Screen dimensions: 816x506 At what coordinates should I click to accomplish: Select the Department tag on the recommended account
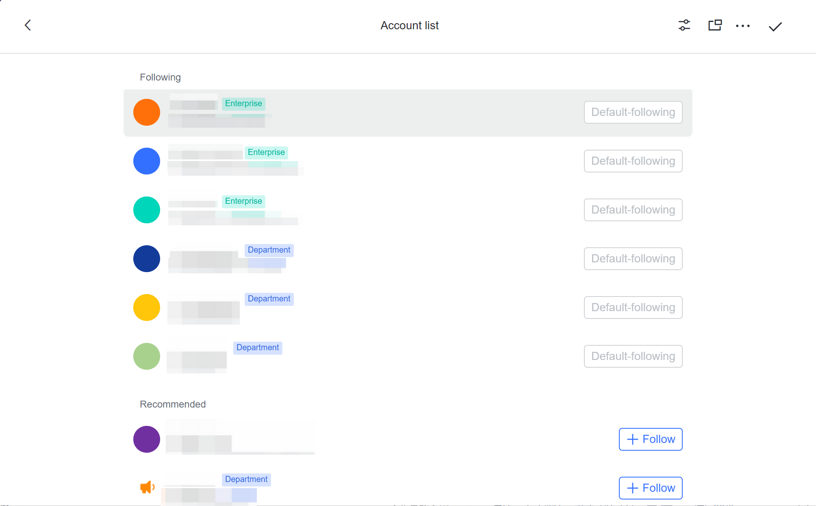[x=246, y=479]
